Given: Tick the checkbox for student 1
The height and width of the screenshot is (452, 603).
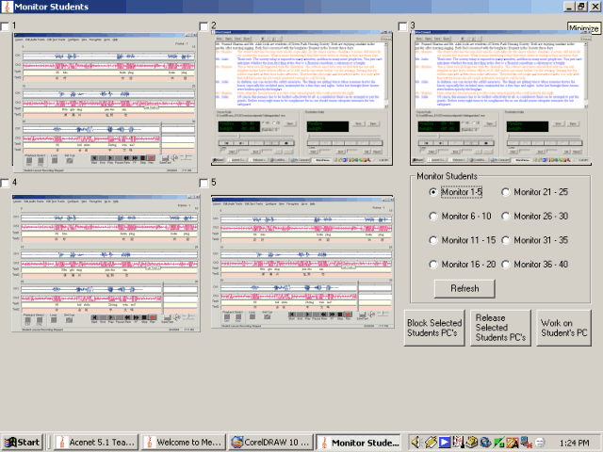Looking at the screenshot, I should pos(6,26).
